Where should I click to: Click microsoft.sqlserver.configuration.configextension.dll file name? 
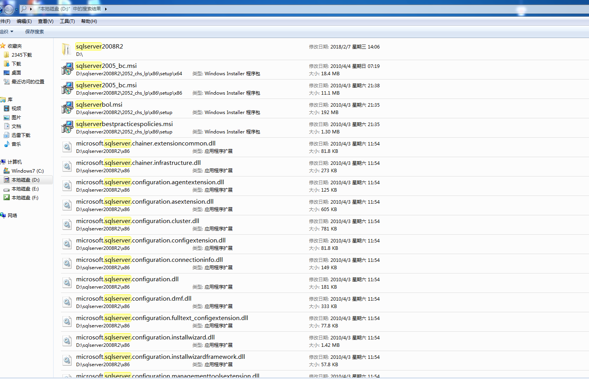(151, 241)
